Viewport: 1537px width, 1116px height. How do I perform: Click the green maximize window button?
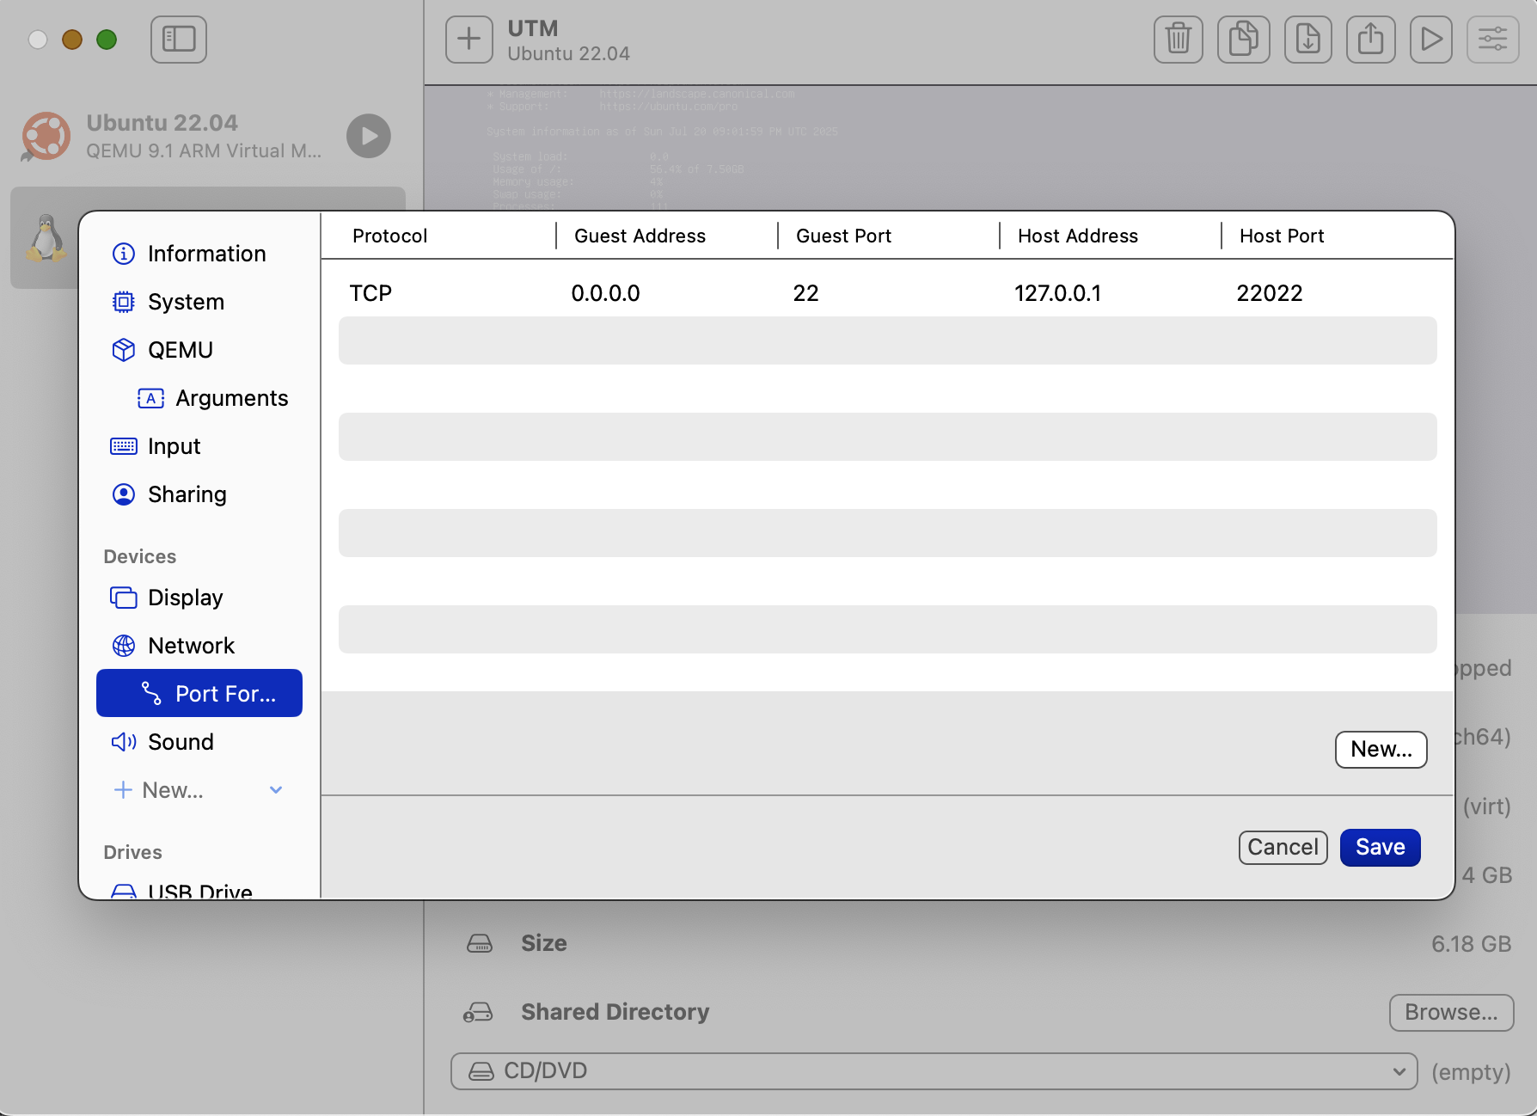pos(107,40)
